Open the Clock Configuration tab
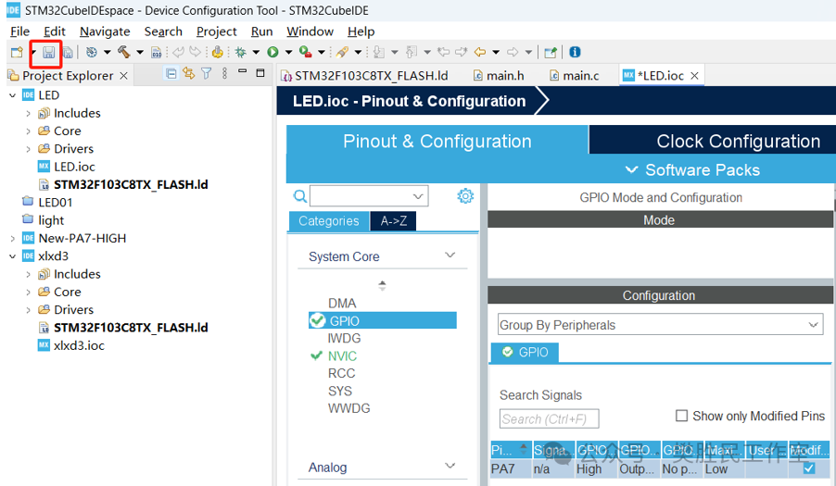This screenshot has height=486, width=836. 738,142
